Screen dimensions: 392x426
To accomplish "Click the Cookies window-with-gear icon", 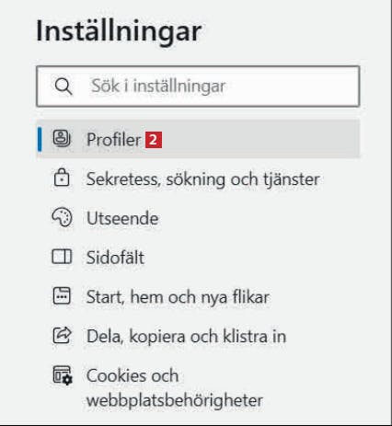I will point(63,374).
